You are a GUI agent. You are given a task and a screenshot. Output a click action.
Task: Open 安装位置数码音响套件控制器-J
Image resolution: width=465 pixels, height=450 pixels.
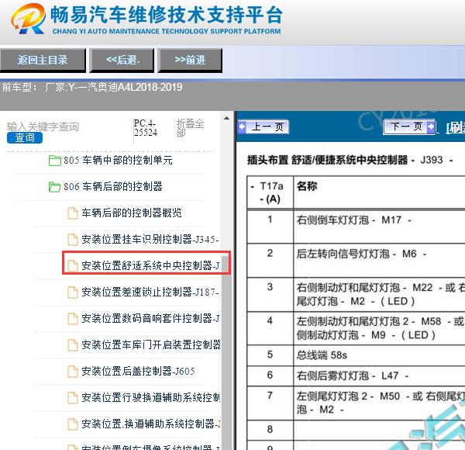[x=150, y=318]
